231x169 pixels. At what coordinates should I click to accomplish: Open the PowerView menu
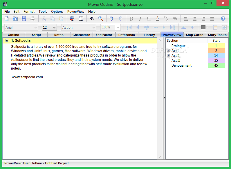tap(76, 12)
